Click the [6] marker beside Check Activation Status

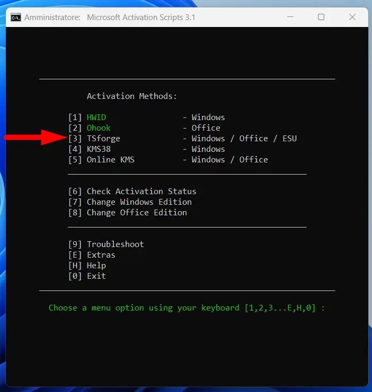[x=75, y=192]
